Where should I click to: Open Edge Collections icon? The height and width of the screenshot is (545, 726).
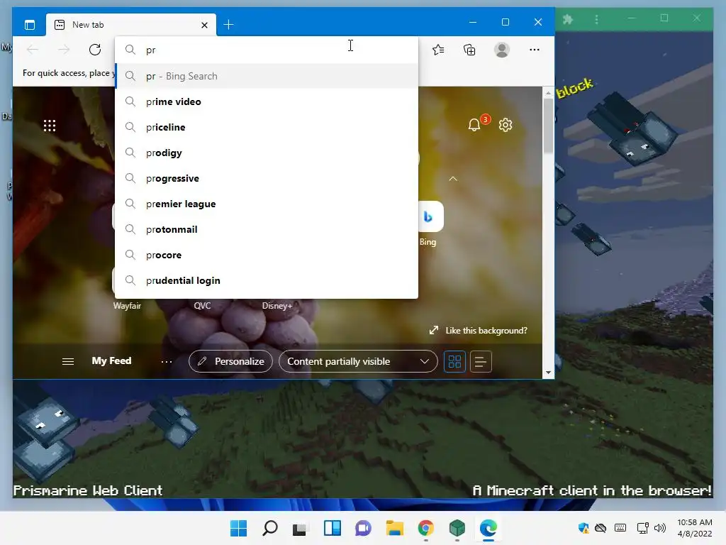pyautogui.click(x=469, y=50)
